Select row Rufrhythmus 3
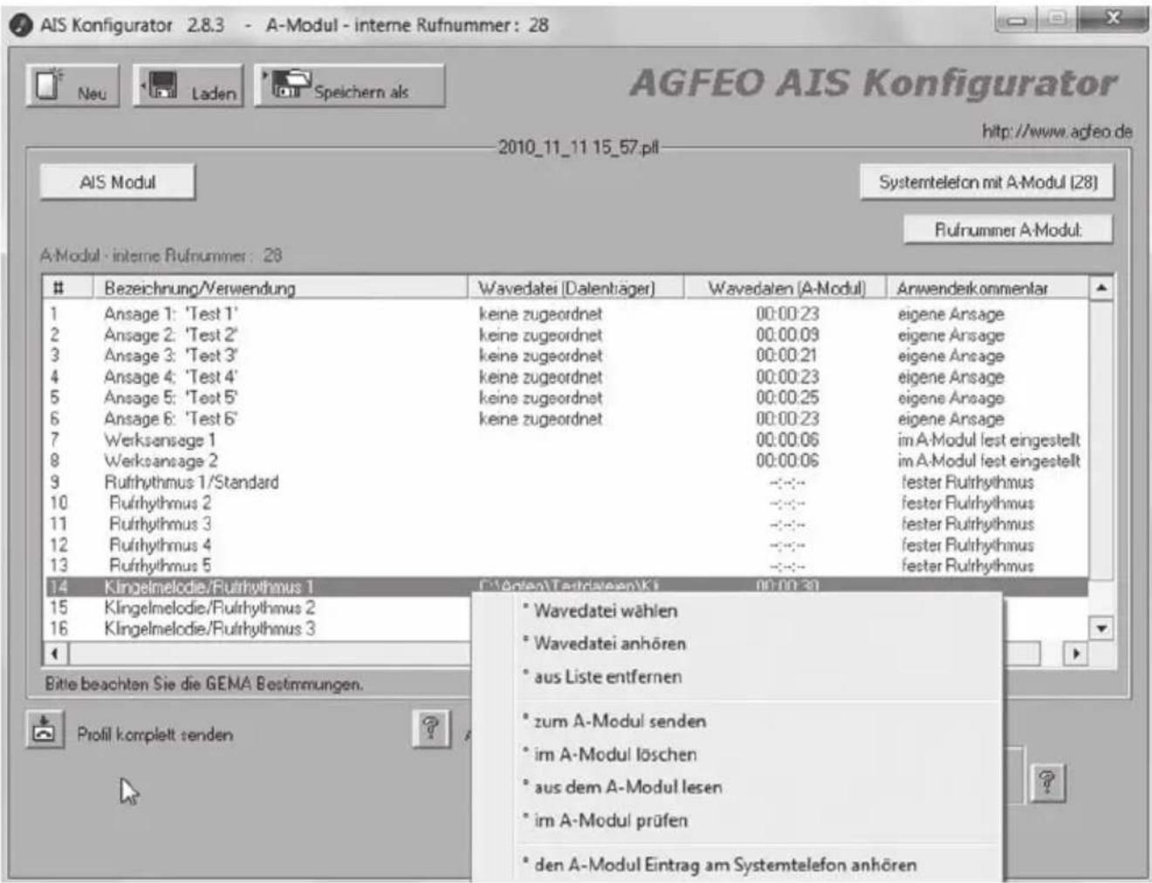This screenshot has width=1152, height=883. [566, 524]
